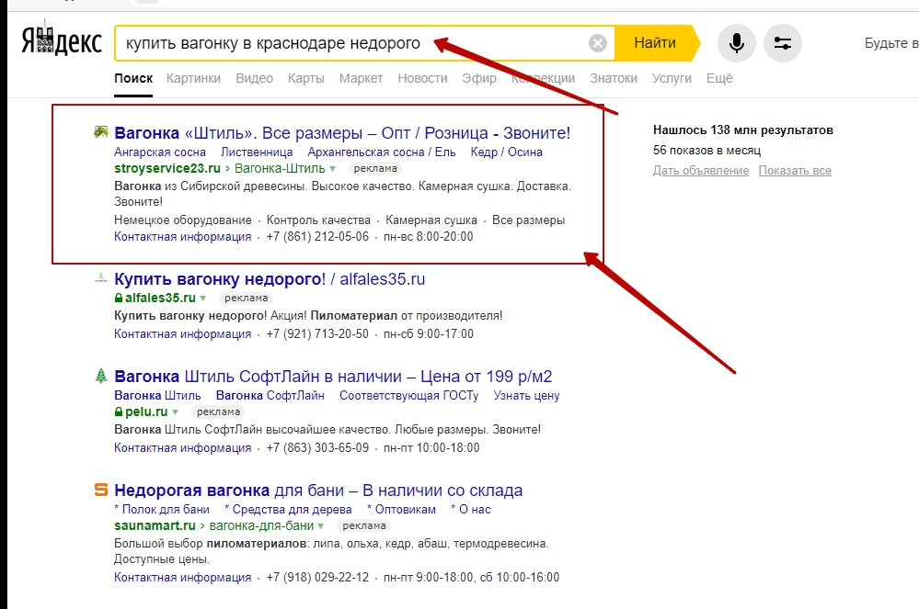Image resolution: width=919 pixels, height=609 pixels.
Task: Open Контактная информация with phone (863) 303-65-09
Action: tap(183, 448)
